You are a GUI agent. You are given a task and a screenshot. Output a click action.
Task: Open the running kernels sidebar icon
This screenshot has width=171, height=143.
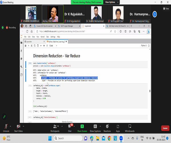(21, 51)
